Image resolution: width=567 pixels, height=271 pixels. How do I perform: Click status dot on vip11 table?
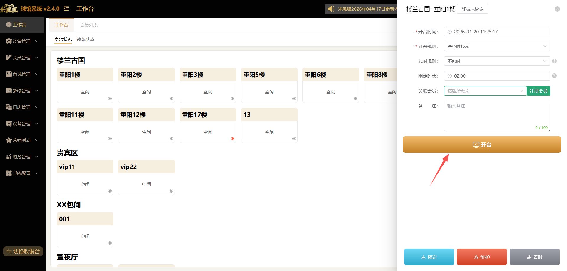(x=110, y=191)
